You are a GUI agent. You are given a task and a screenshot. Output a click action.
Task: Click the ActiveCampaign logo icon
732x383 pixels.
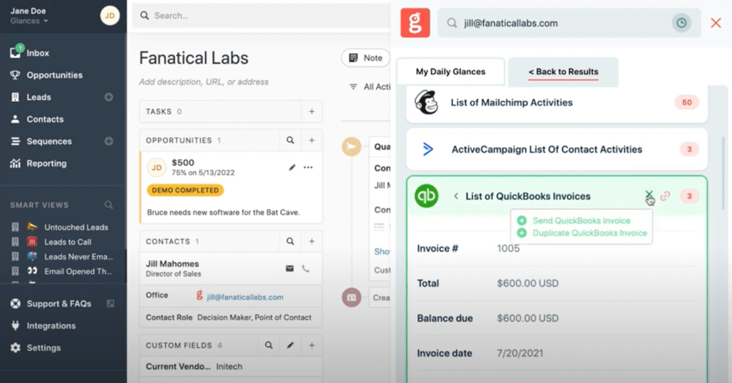point(428,149)
